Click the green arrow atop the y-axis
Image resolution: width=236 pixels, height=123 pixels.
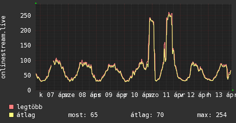coord(36,3)
